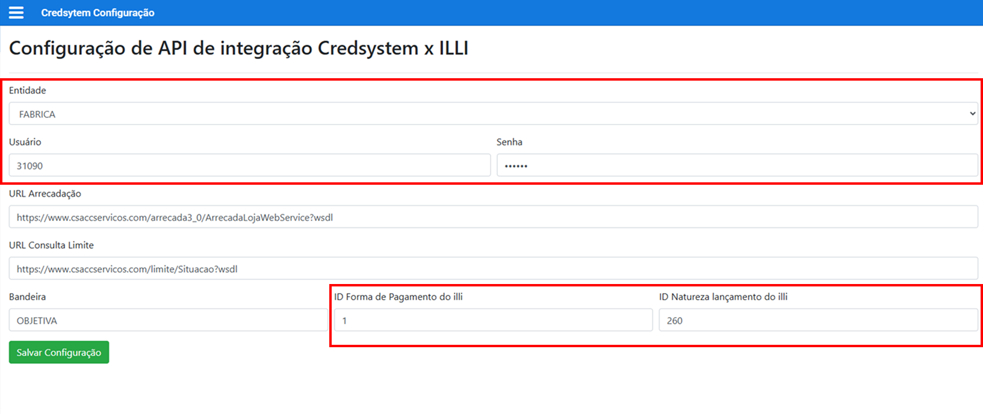Save with the Salvar Configuração button

(59, 353)
